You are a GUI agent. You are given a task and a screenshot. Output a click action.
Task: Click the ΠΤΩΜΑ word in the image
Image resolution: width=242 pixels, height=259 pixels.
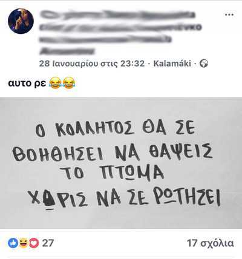pyautogui.click(x=132, y=173)
